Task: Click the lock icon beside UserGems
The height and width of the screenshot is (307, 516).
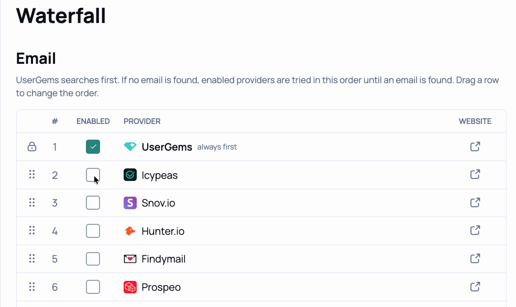Action: coord(32,146)
